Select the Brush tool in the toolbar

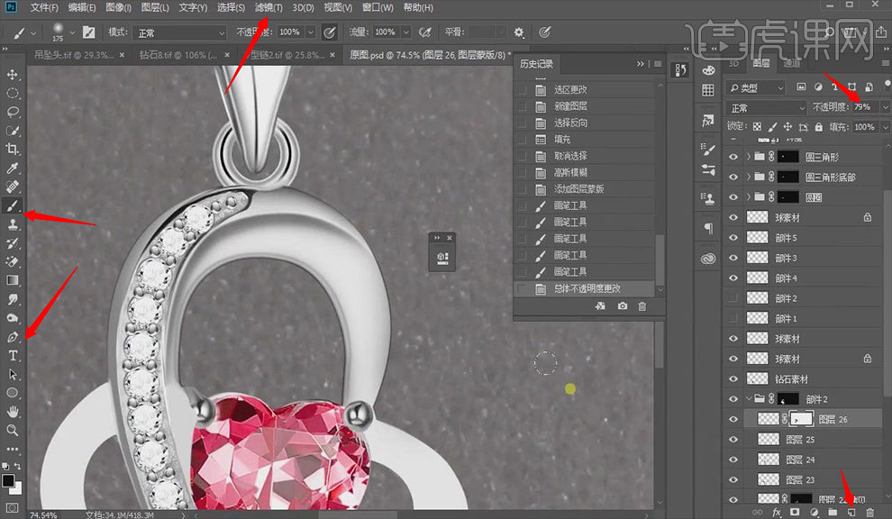[13, 206]
